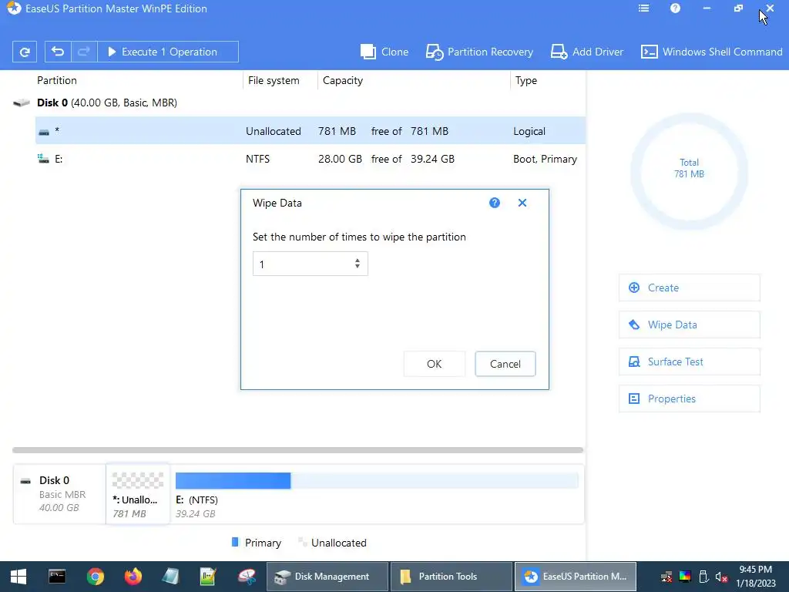Image resolution: width=789 pixels, height=592 pixels.
Task: Open Command Prompt from taskbar
Action: click(57, 577)
